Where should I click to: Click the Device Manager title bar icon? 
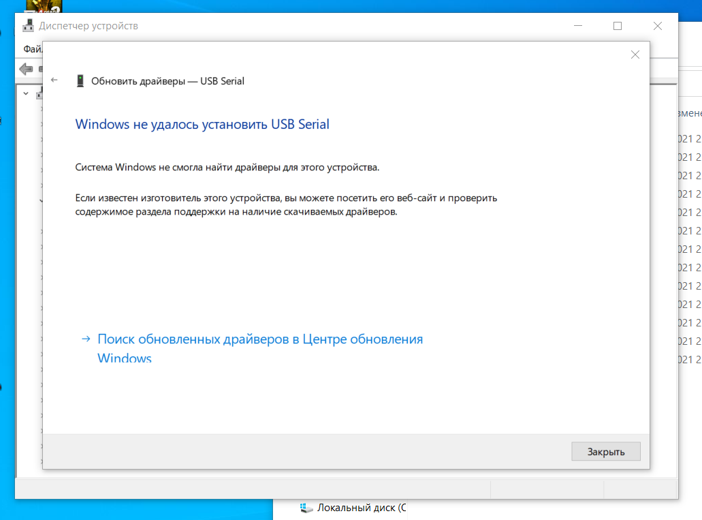click(x=28, y=25)
